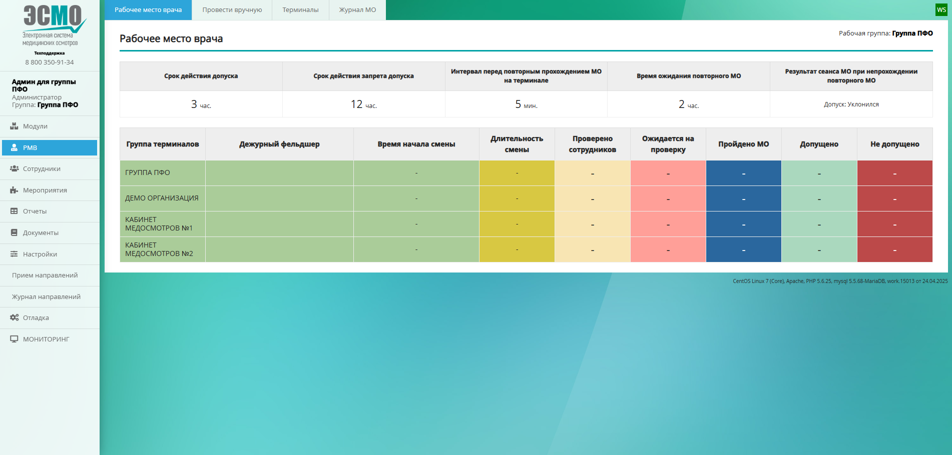This screenshot has height=455, width=952.
Task: Click the ЭСМО logo
Action: click(52, 25)
